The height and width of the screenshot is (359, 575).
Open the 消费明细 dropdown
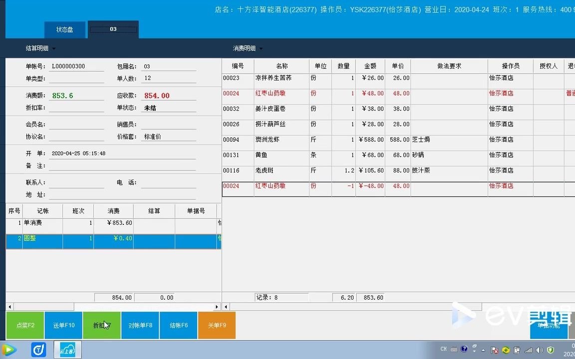pyautogui.click(x=247, y=48)
